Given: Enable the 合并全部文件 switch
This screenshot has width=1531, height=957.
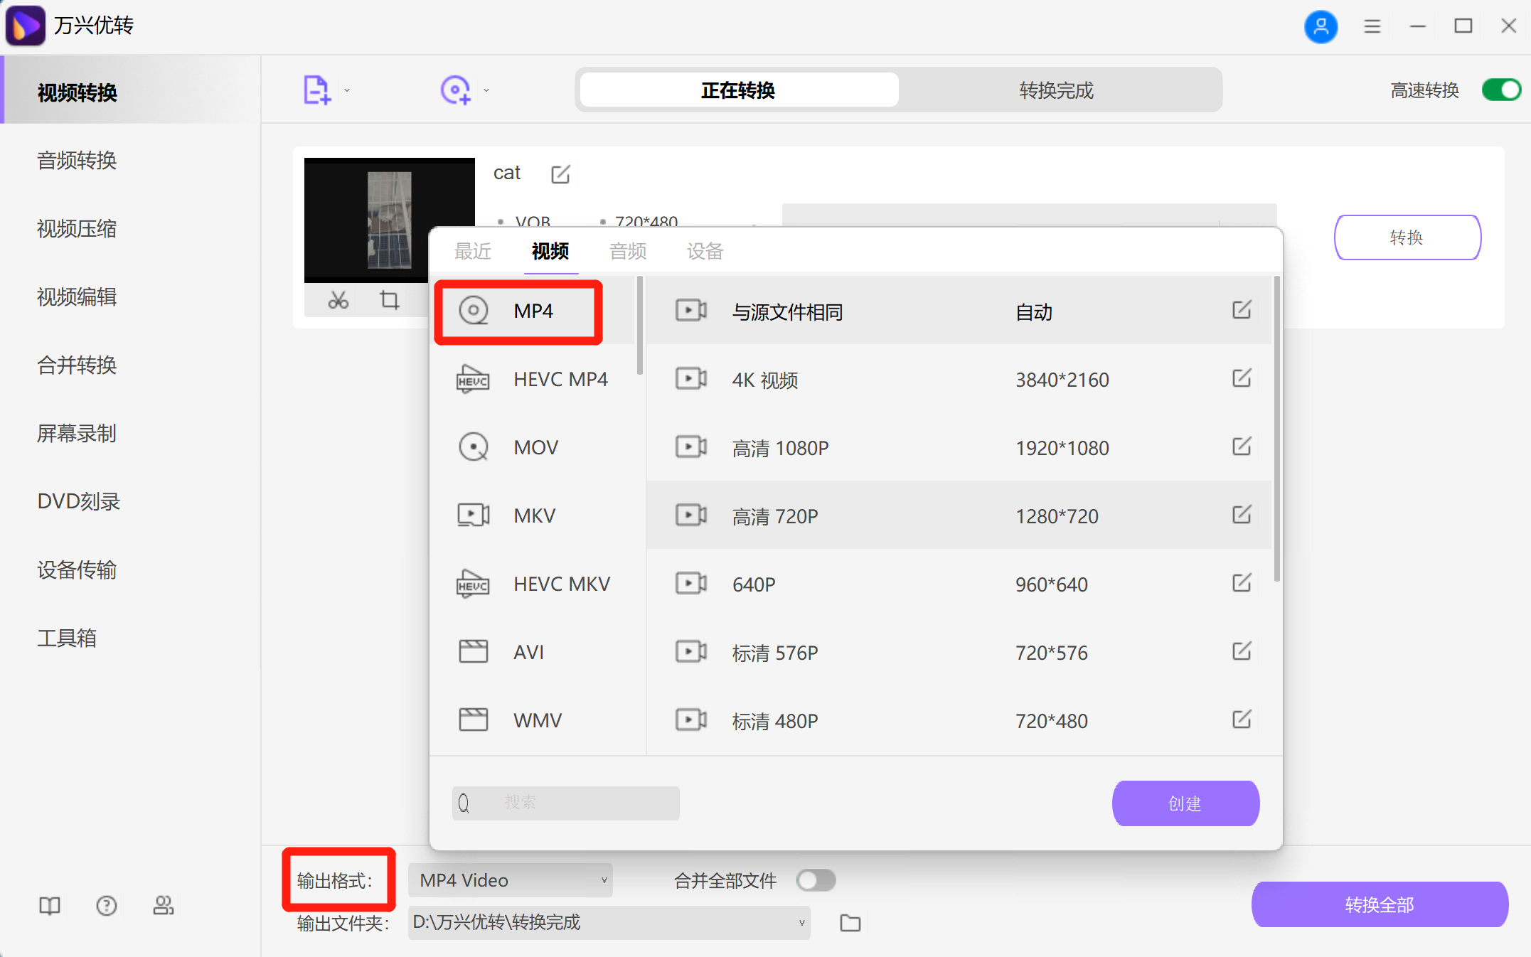Looking at the screenshot, I should [x=816, y=880].
